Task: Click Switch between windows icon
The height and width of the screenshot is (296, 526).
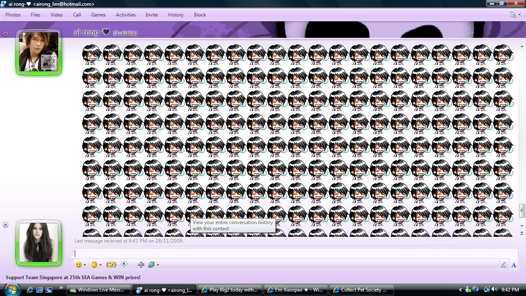Action: pyautogui.click(x=49, y=290)
